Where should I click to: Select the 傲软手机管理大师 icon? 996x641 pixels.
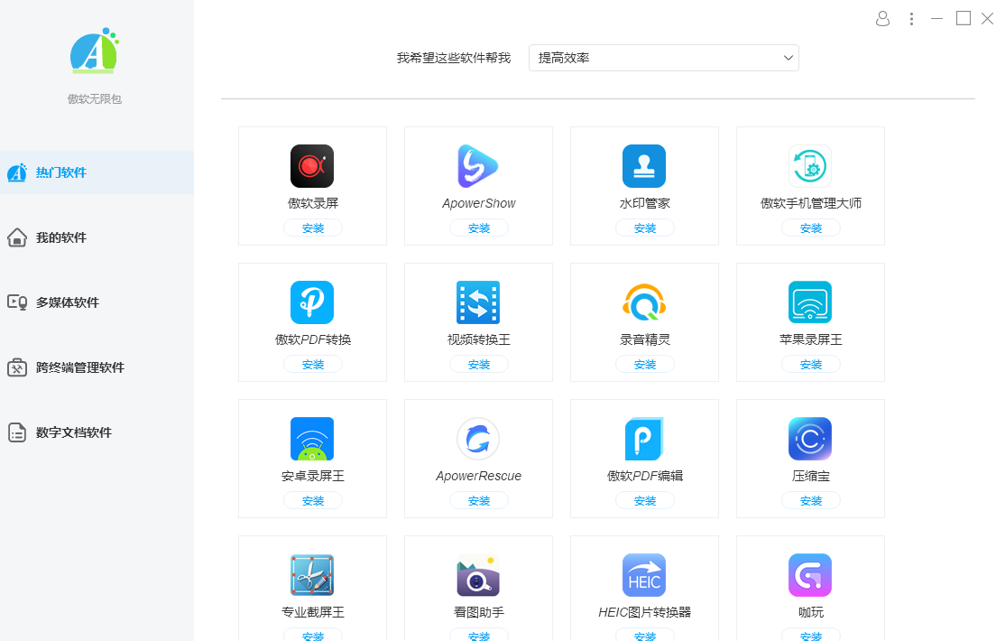point(810,166)
